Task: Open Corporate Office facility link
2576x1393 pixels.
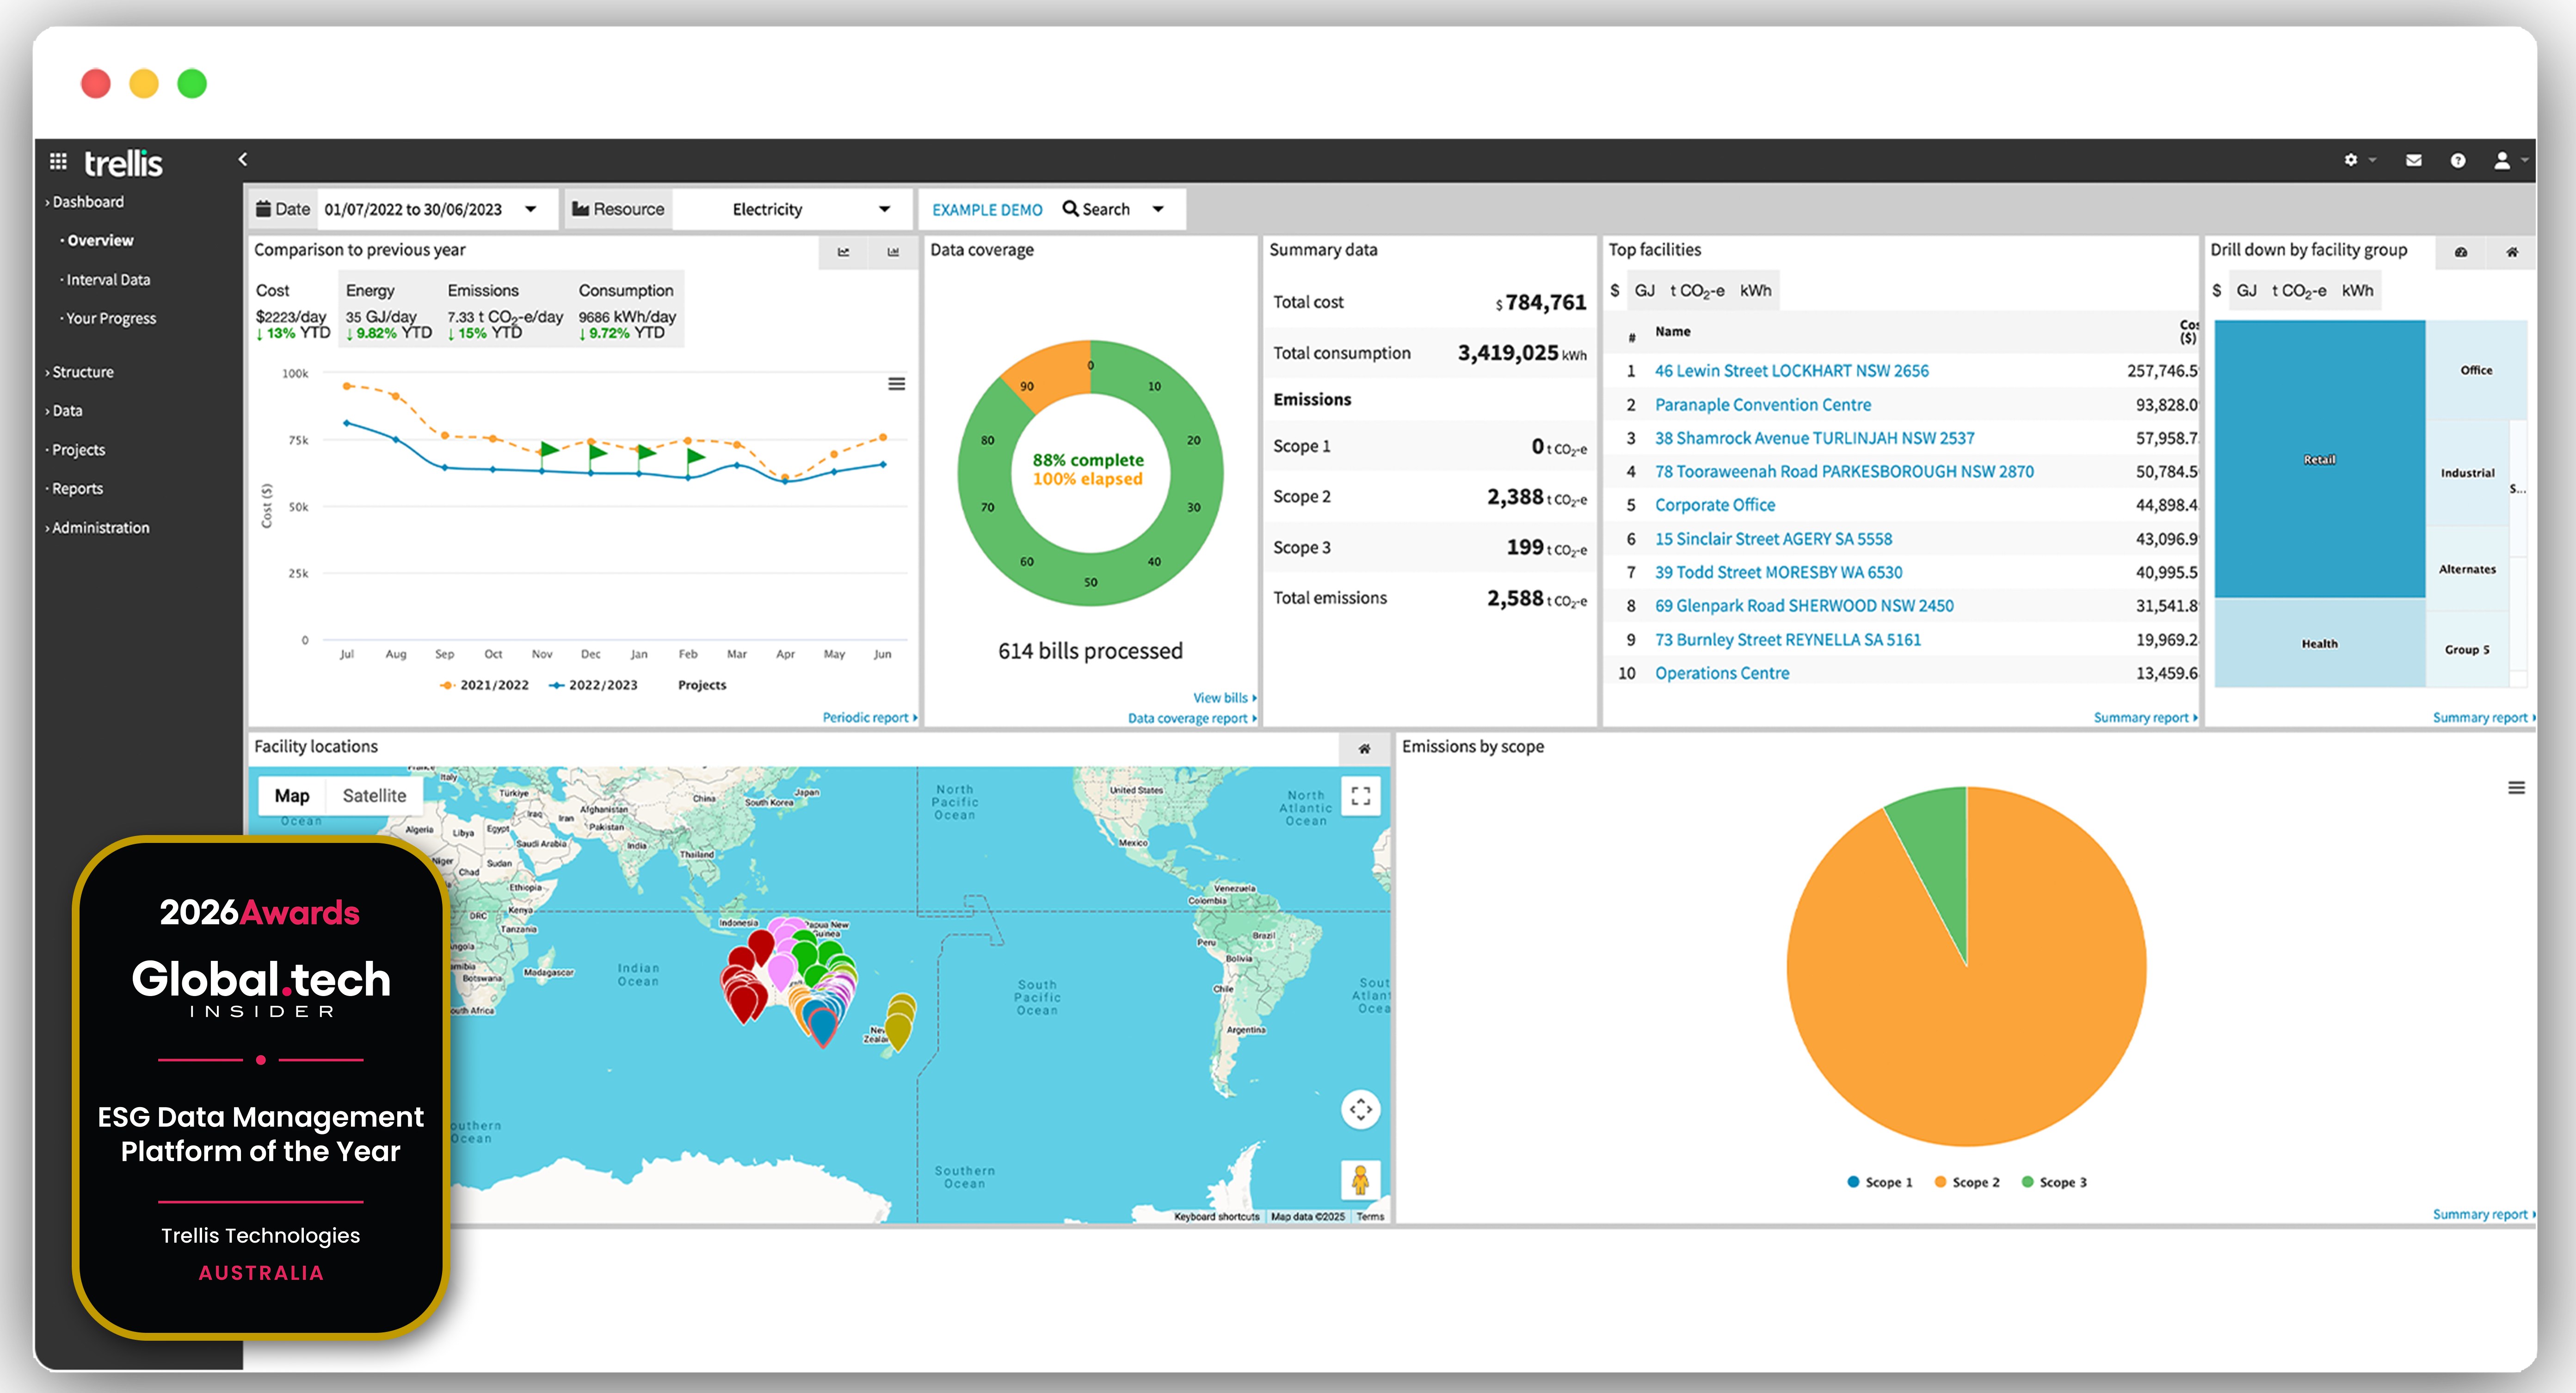Action: [1714, 505]
